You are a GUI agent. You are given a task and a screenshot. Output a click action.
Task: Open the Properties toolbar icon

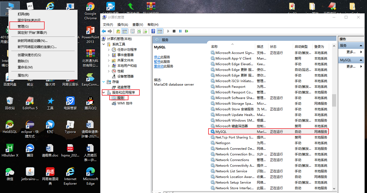pos(132,31)
